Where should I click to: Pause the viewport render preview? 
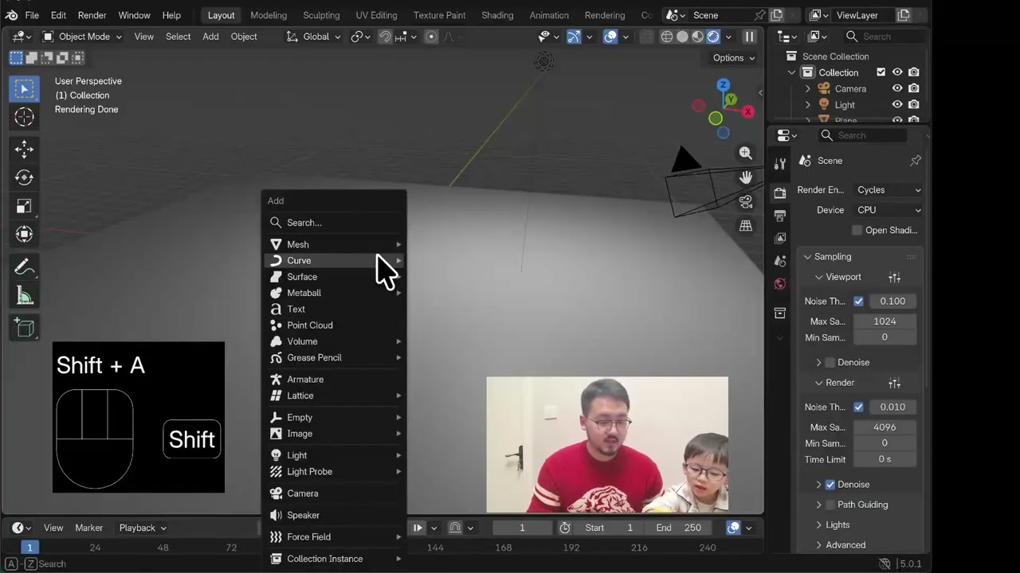coord(749,37)
